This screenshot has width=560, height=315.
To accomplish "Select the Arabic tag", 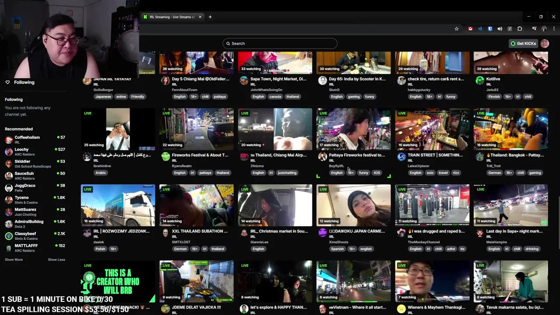I will [x=101, y=173].
